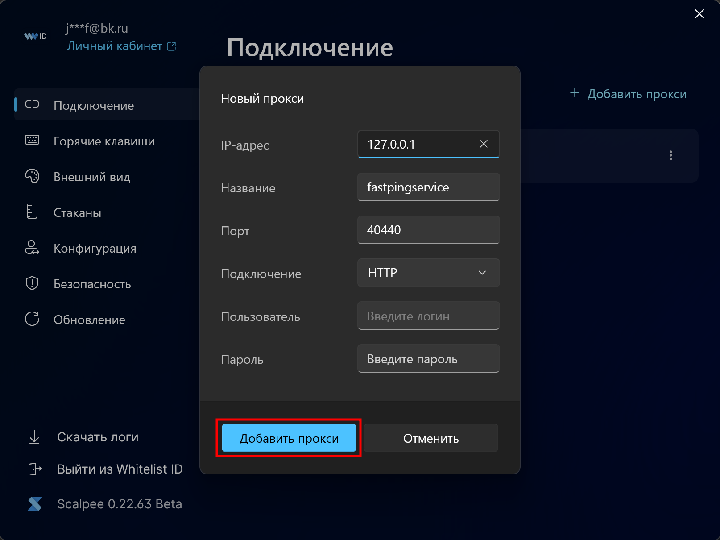Clear the IP-адрес field with X icon

[484, 144]
